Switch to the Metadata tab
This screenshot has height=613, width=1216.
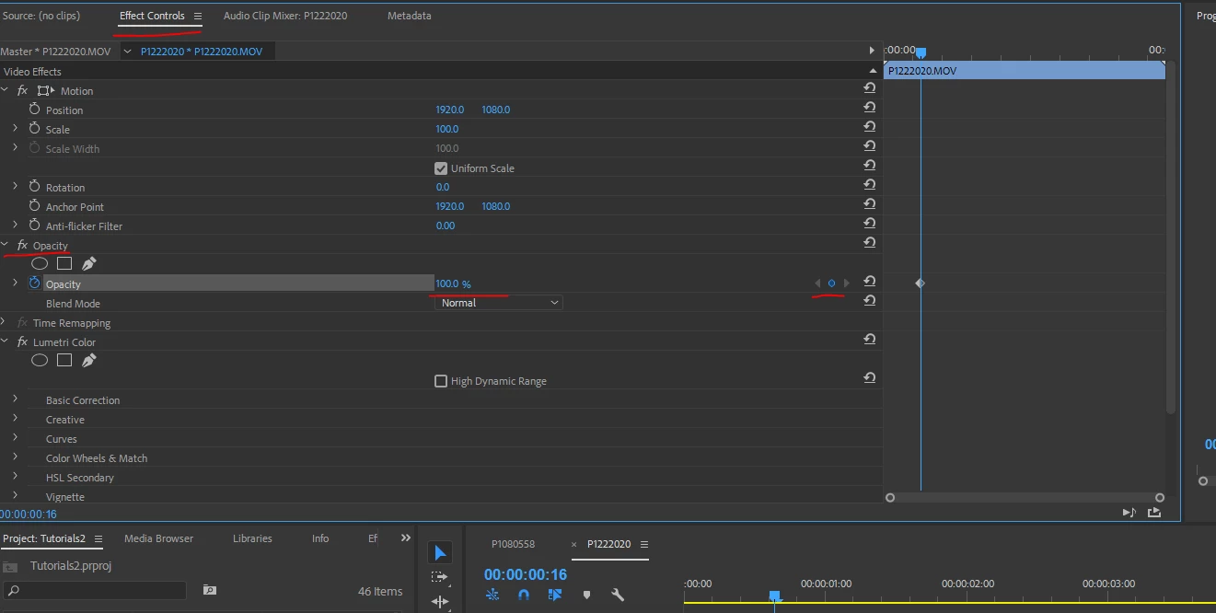[x=409, y=16]
